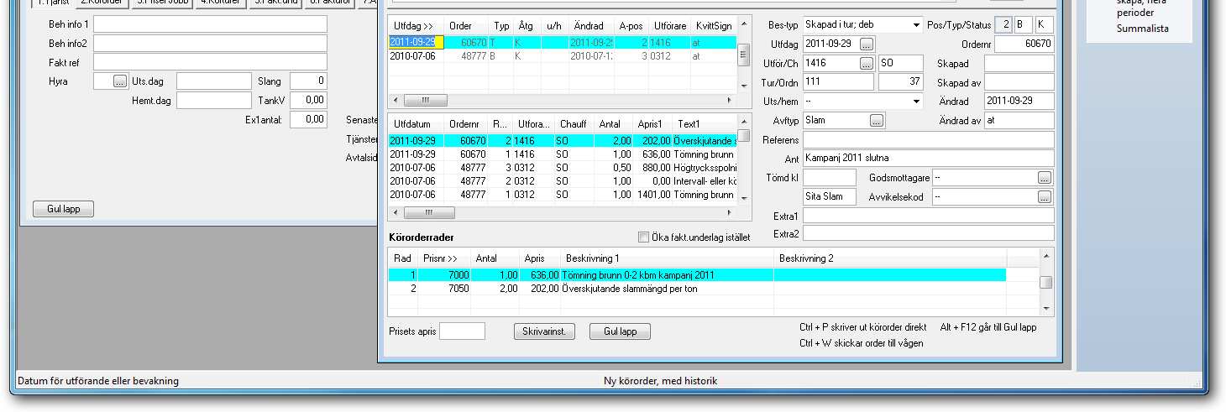1226x412 pixels.
Task: Select history row Högtrycksspolni with 880,00
Action: pos(563,168)
